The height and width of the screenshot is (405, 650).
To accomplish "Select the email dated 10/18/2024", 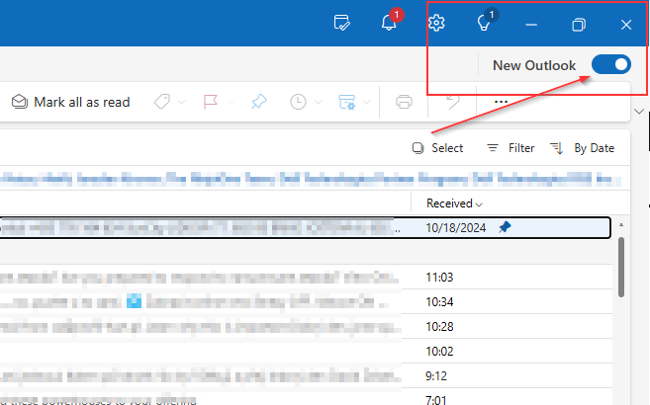I will tap(305, 227).
